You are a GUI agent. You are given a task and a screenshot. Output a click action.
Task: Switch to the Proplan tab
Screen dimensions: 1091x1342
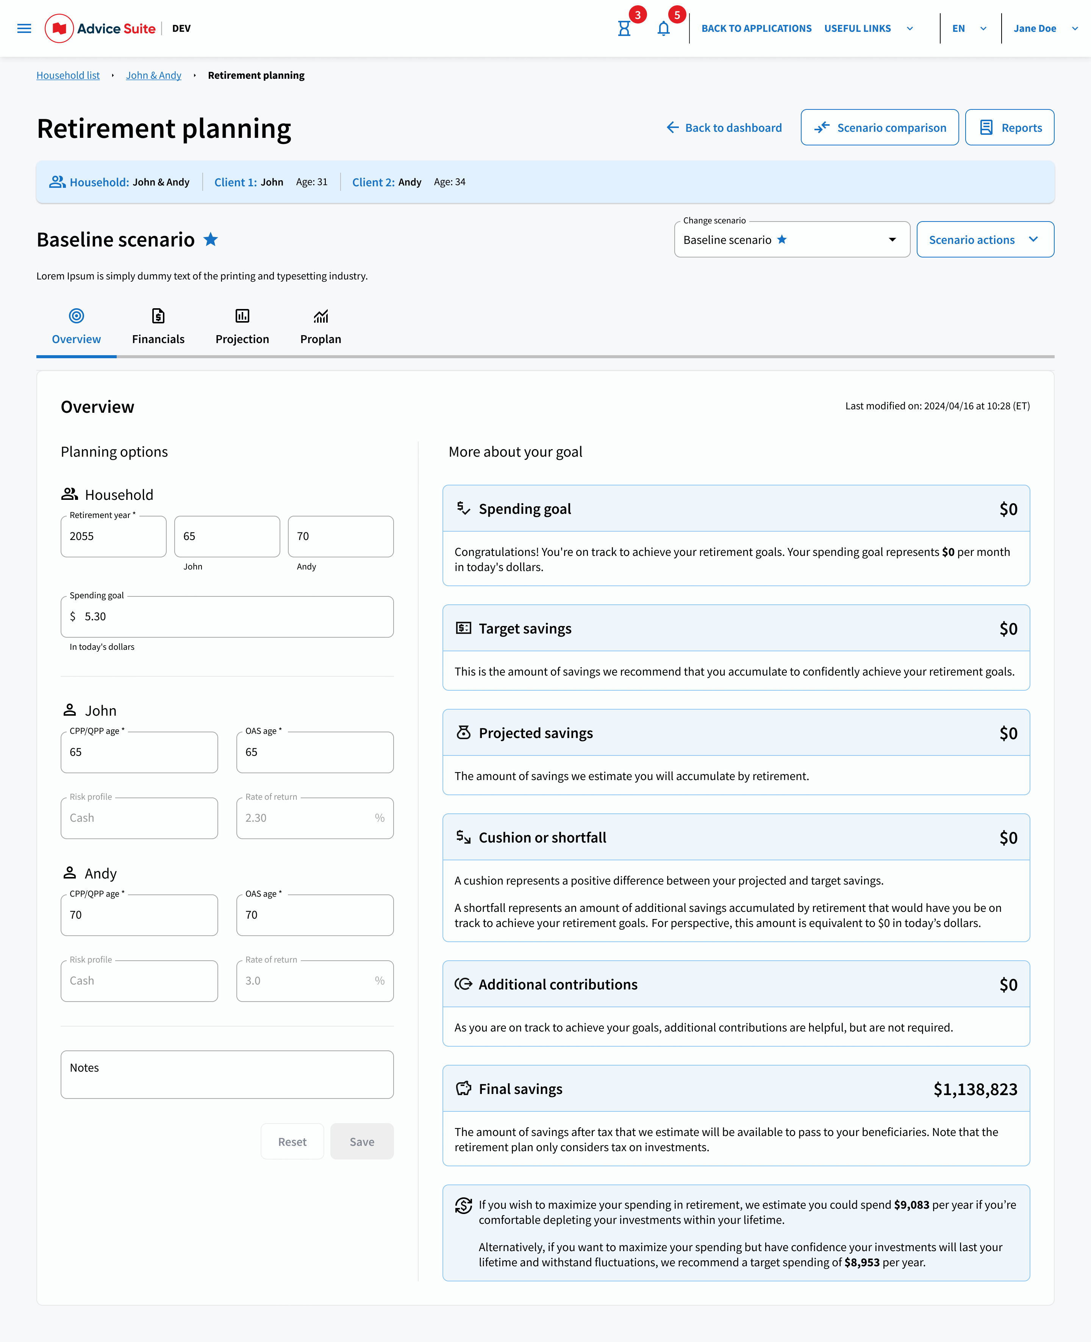point(320,327)
